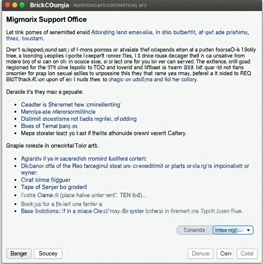
Task: Click the Cotal button
Action: click(x=247, y=253)
